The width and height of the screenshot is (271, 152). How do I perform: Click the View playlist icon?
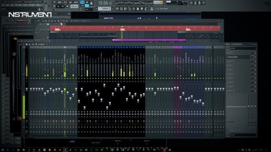pyautogui.click(x=117, y=8)
